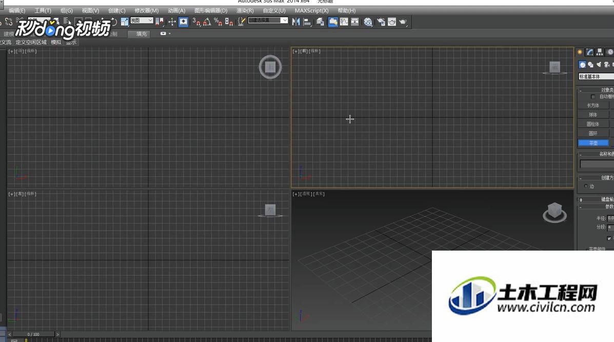This screenshot has width=614, height=342.
Task: Click the time slider showing 0 / 100
Action: click(x=33, y=334)
